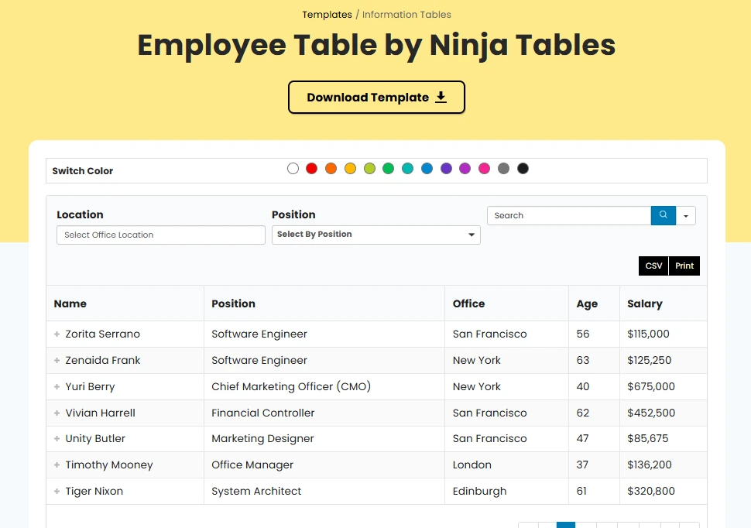This screenshot has height=528, width=751.
Task: Expand the Zenaida Frank row plus icon
Action: coord(57,360)
